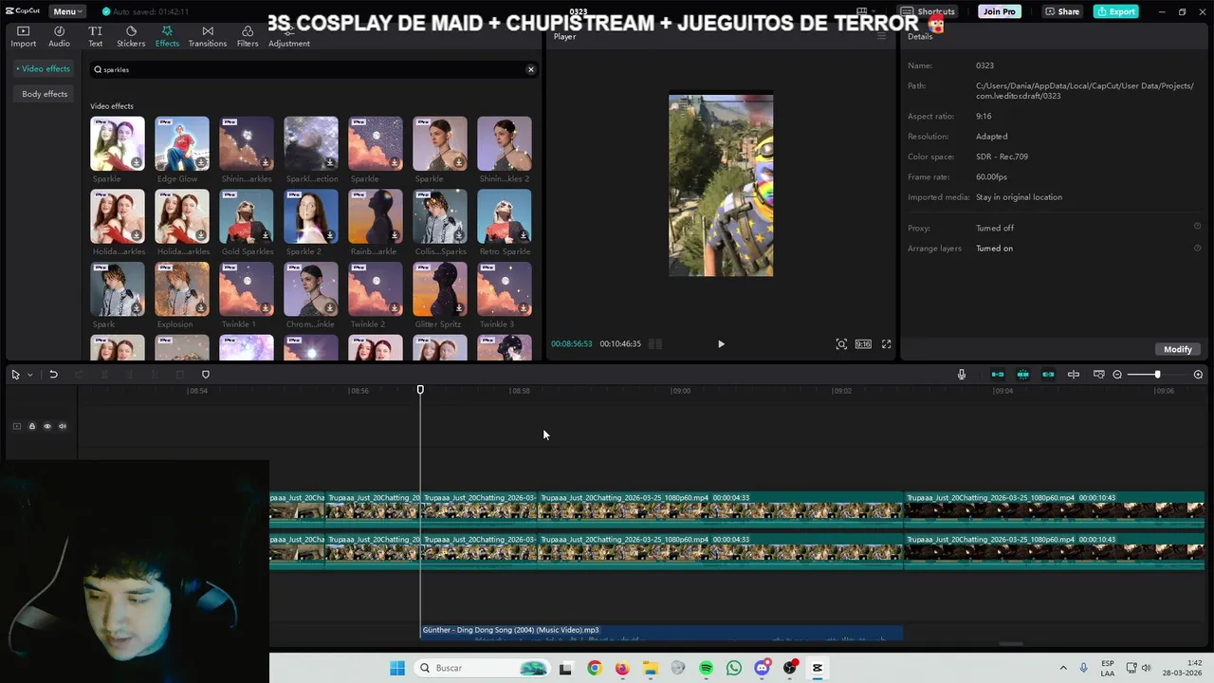Choose the Retro Sparkle effect thumbnail
Screen dimensions: 1214x683
pos(505,216)
